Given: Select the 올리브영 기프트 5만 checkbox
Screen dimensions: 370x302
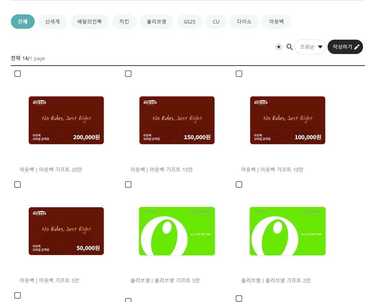Looking at the screenshot, I should (x=128, y=184).
